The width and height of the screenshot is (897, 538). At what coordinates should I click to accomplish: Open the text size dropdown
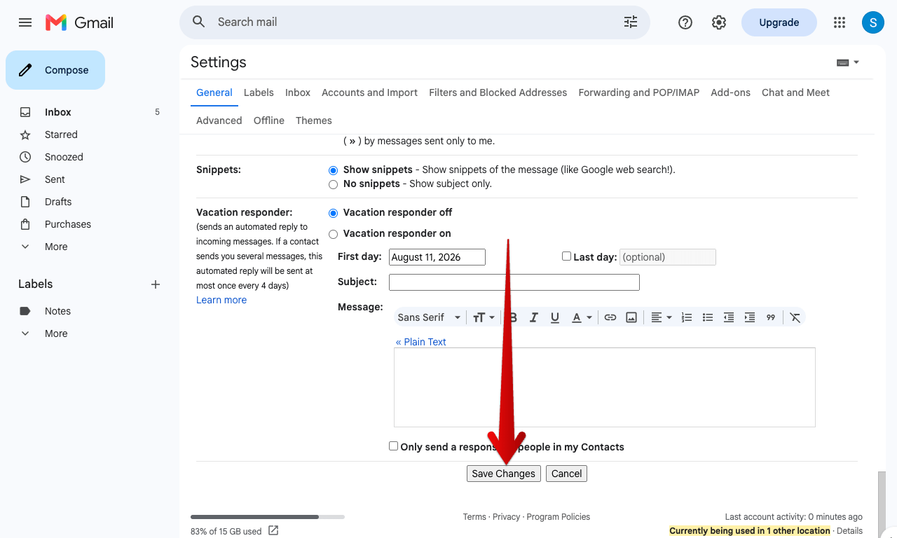point(484,317)
